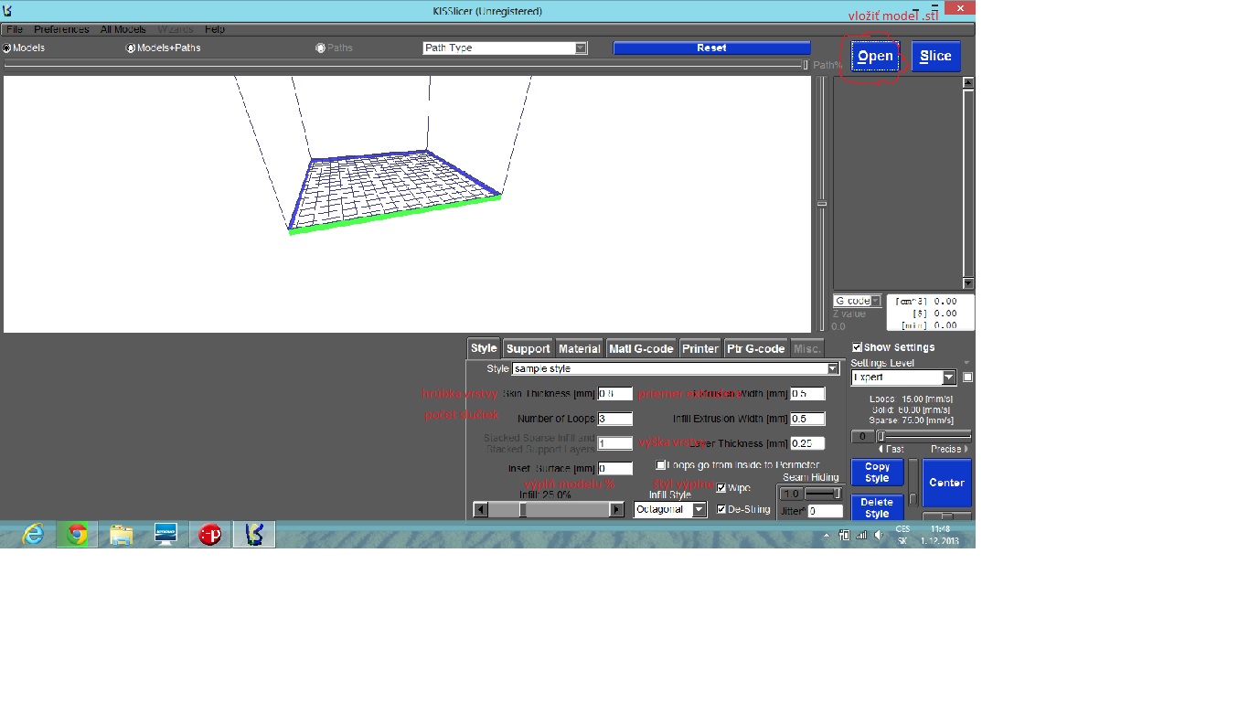
Task: Open the Preferences menu
Action: click(x=61, y=29)
